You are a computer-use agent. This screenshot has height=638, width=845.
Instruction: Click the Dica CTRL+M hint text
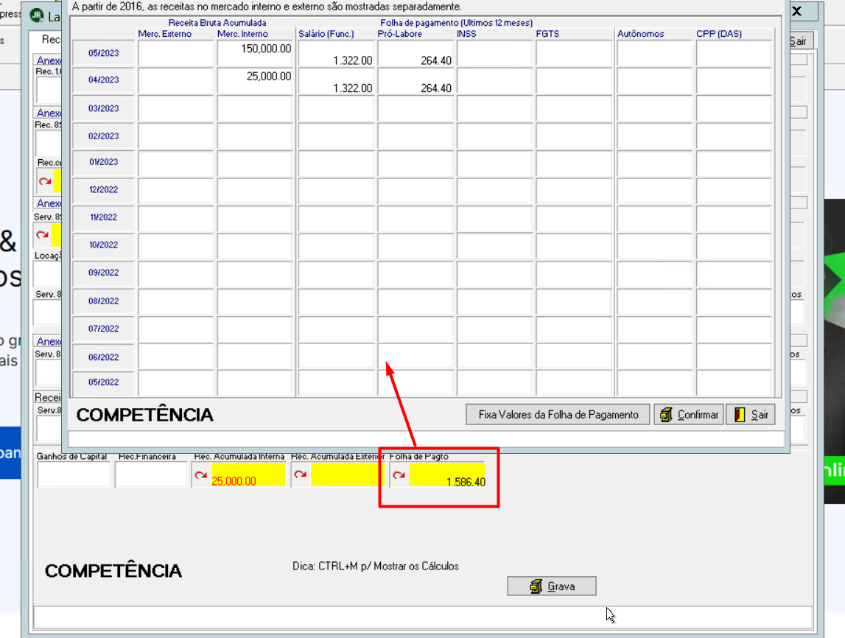(376, 567)
